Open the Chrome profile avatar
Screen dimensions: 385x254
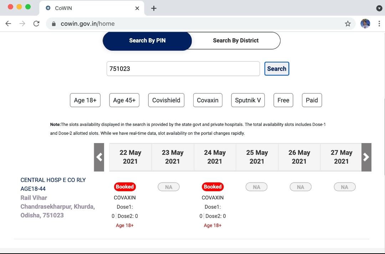click(x=365, y=24)
